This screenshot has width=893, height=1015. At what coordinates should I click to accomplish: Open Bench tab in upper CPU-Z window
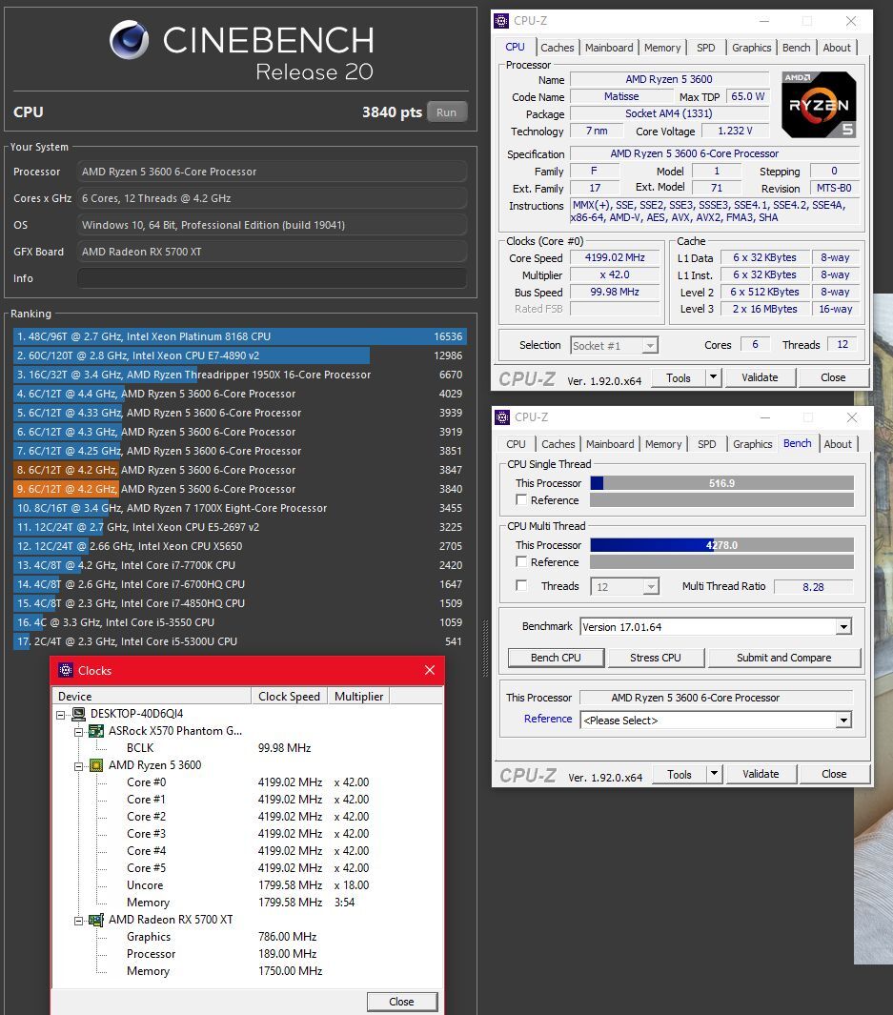(x=796, y=48)
